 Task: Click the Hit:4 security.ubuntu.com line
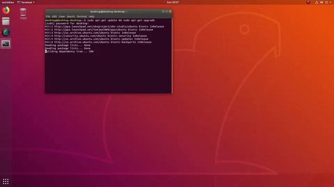[96, 36]
